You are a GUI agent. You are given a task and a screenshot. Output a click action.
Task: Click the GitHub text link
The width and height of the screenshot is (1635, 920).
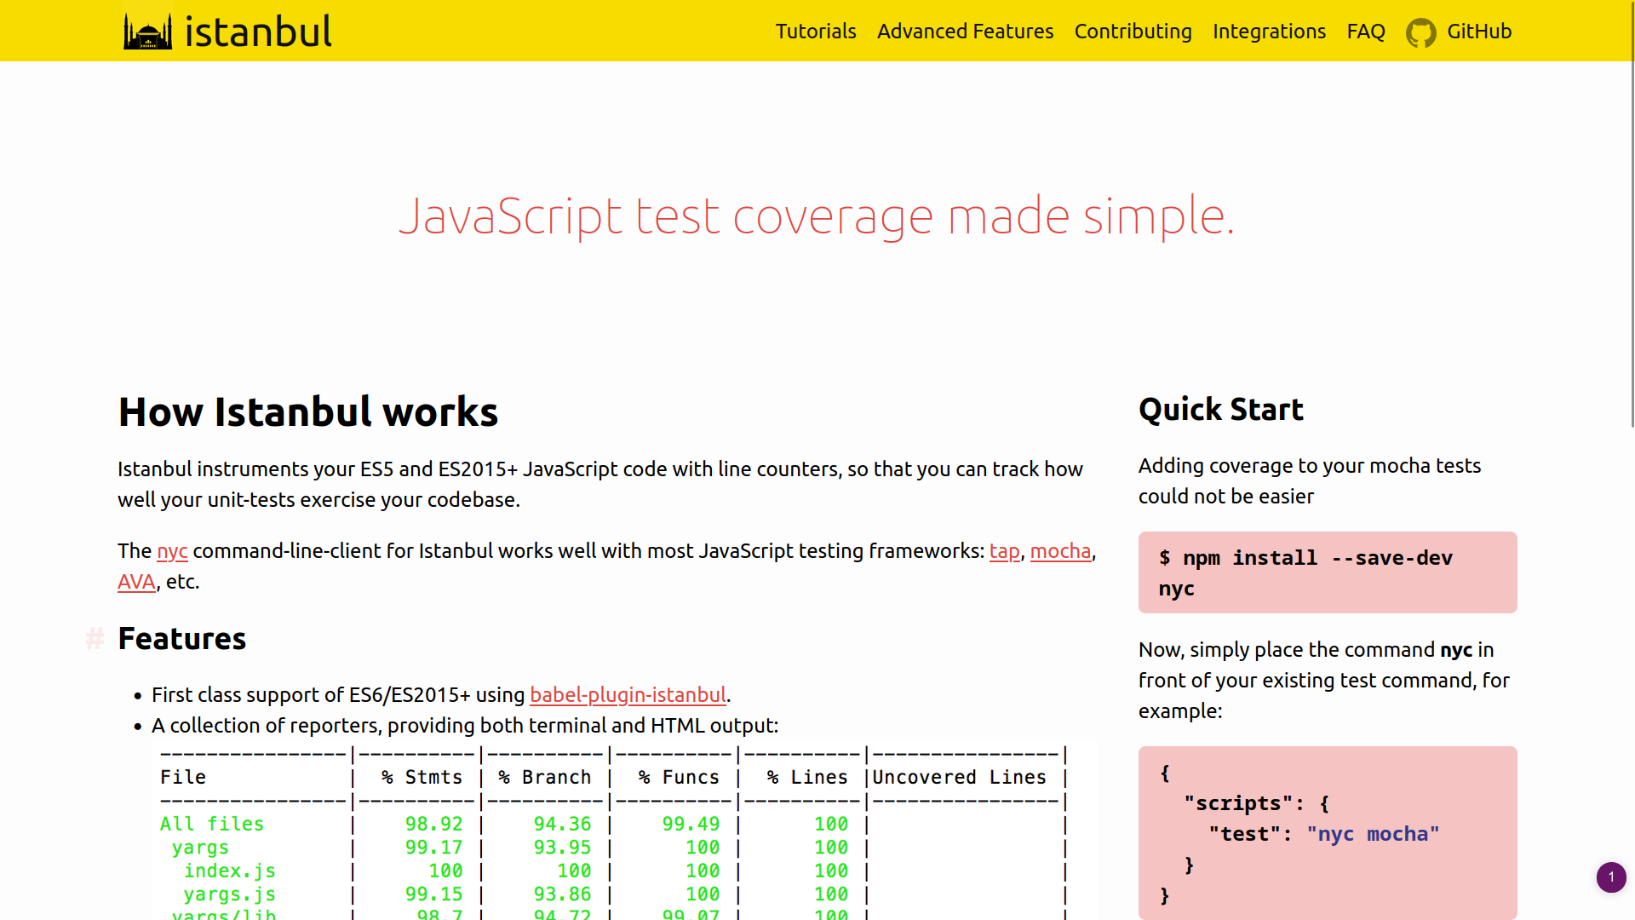(x=1479, y=32)
